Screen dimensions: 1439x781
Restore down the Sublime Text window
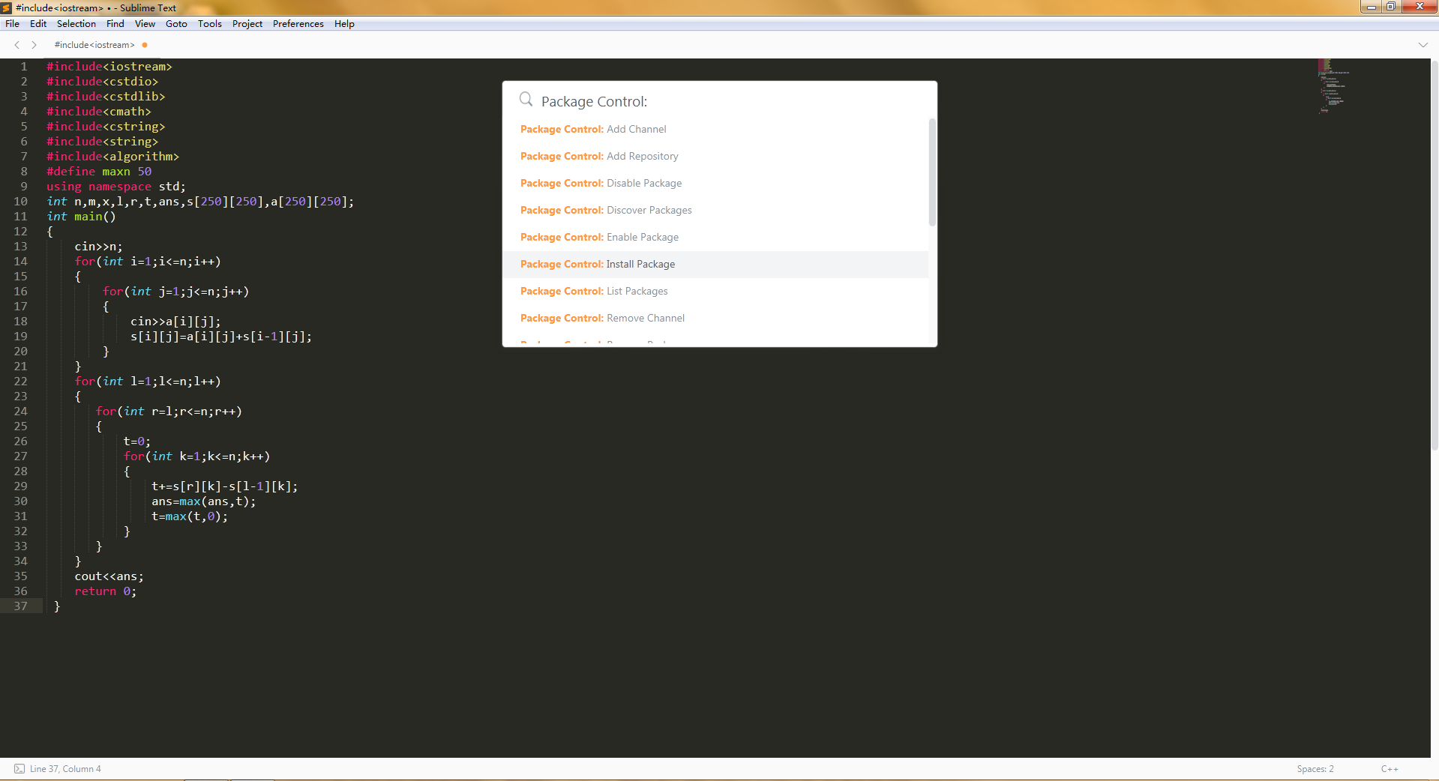pos(1390,7)
